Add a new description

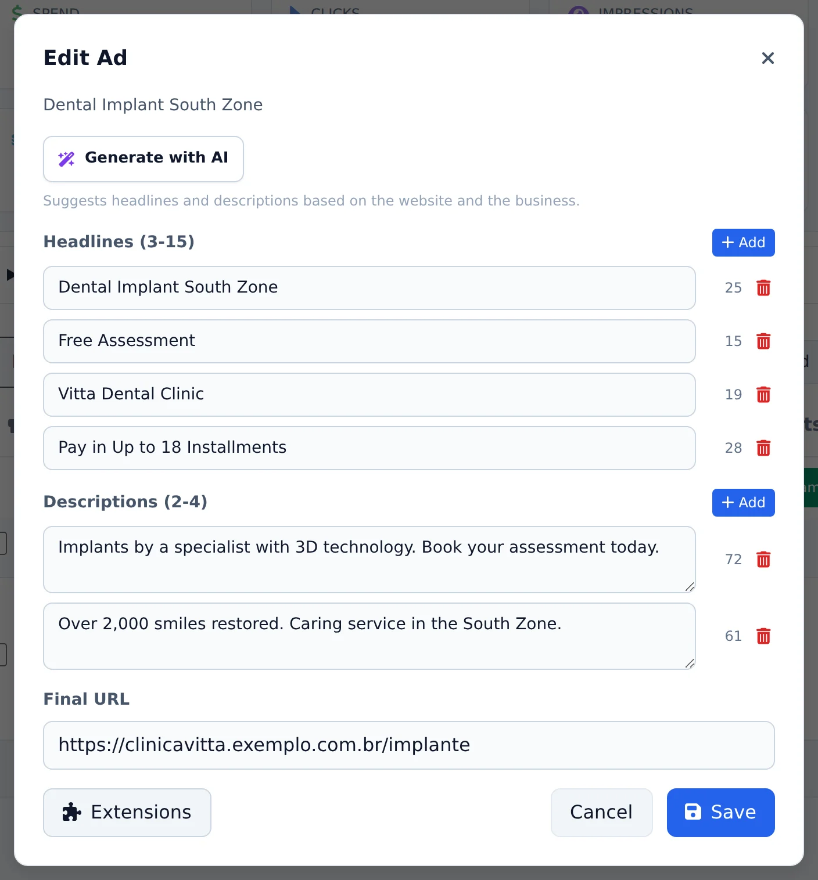click(744, 503)
